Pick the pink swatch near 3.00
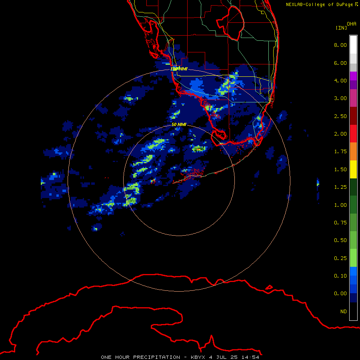The image size is (360, 360). (353, 98)
